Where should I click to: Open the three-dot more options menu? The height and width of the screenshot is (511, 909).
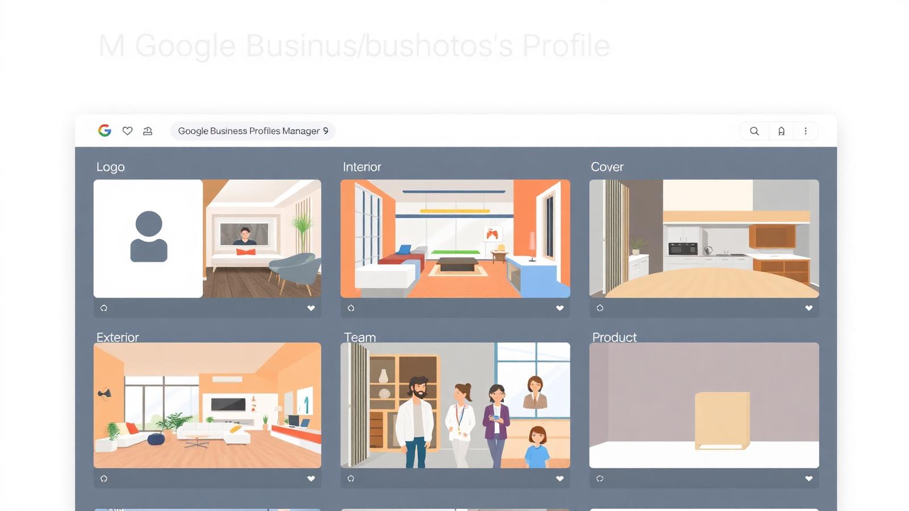806,131
